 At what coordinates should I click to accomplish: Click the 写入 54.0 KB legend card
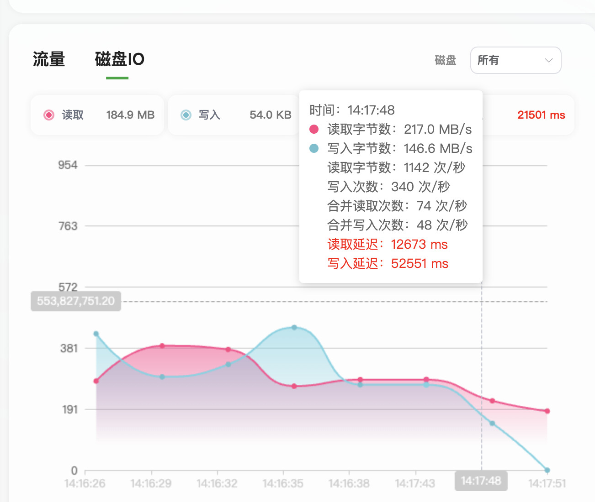coord(234,115)
